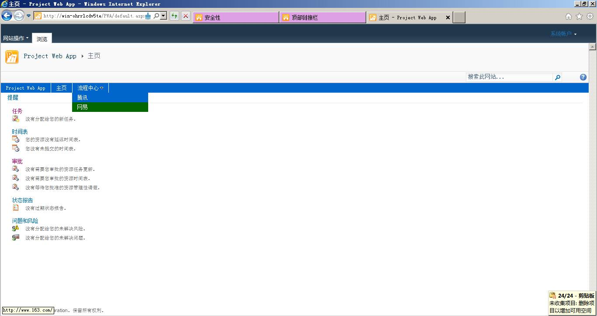Image resolution: width=597 pixels, height=316 pixels.
Task: Open help with the question mark icon
Action: (583, 77)
